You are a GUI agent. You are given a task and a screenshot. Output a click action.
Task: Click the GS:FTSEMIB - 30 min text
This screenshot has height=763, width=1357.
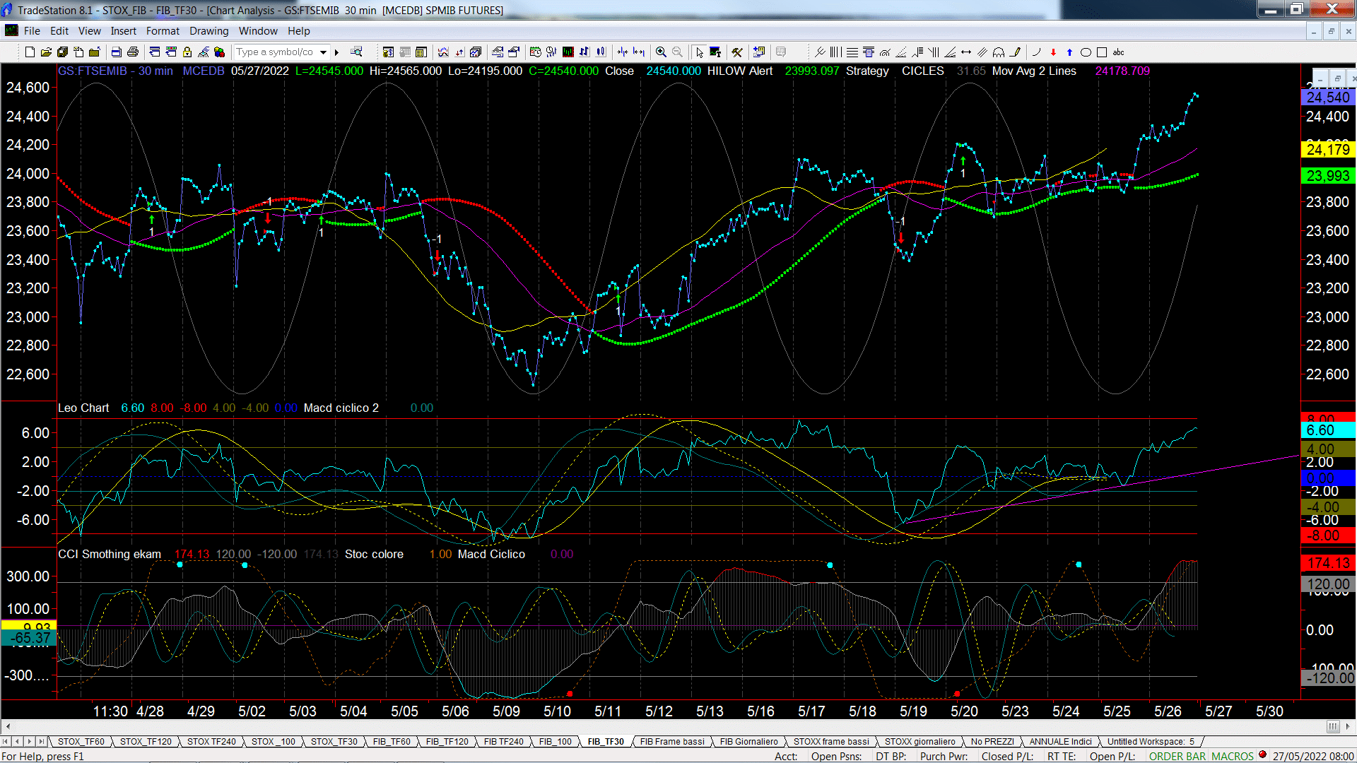click(x=115, y=71)
